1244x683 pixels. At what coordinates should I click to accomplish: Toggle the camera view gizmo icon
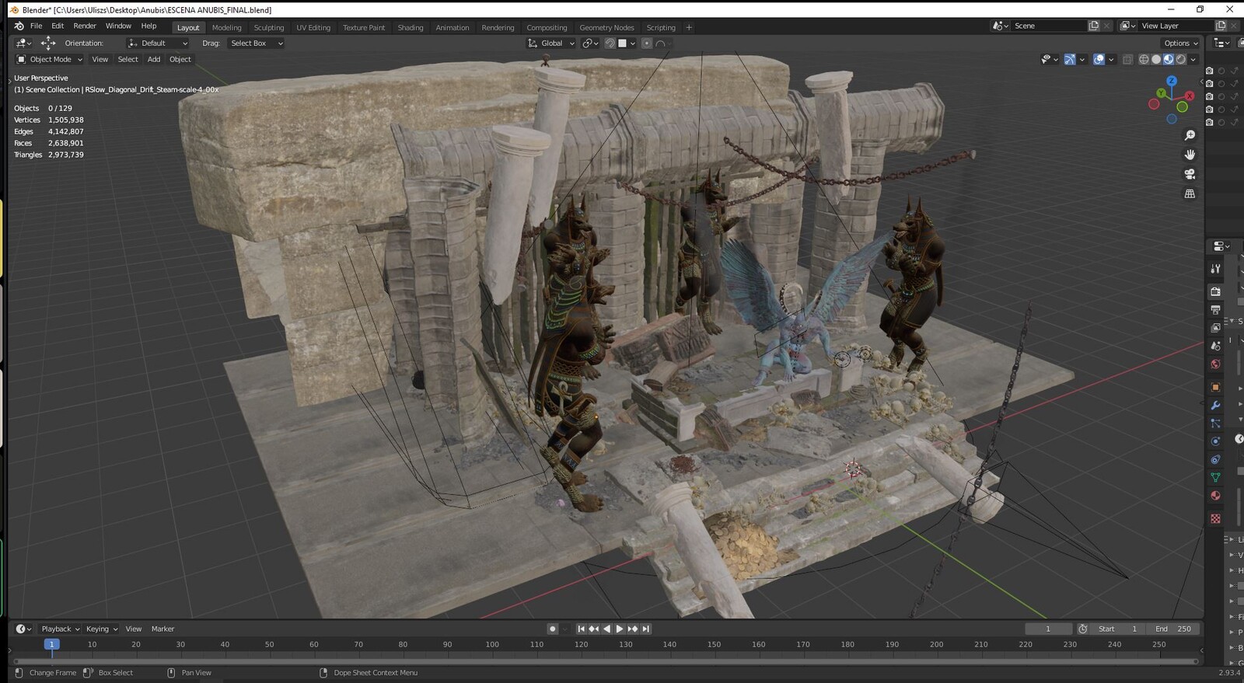[x=1190, y=174]
